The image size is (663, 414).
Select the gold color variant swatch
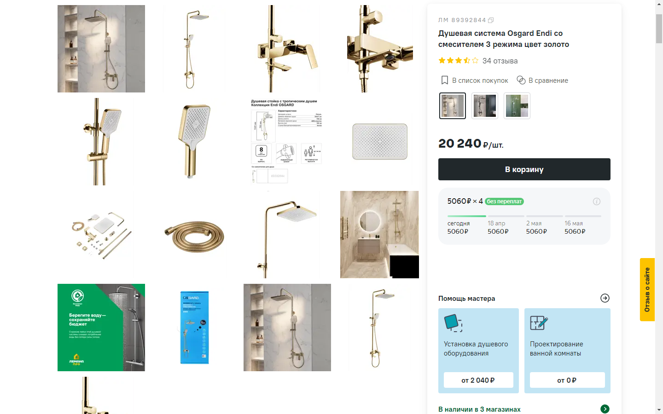[x=453, y=106]
